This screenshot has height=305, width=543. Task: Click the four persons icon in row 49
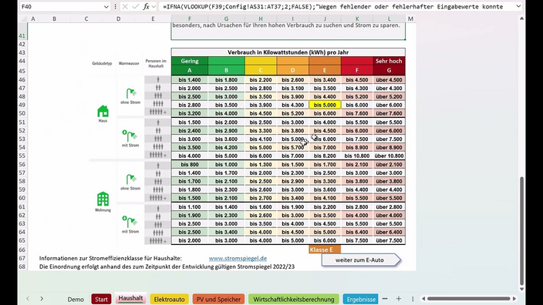pyautogui.click(x=158, y=104)
